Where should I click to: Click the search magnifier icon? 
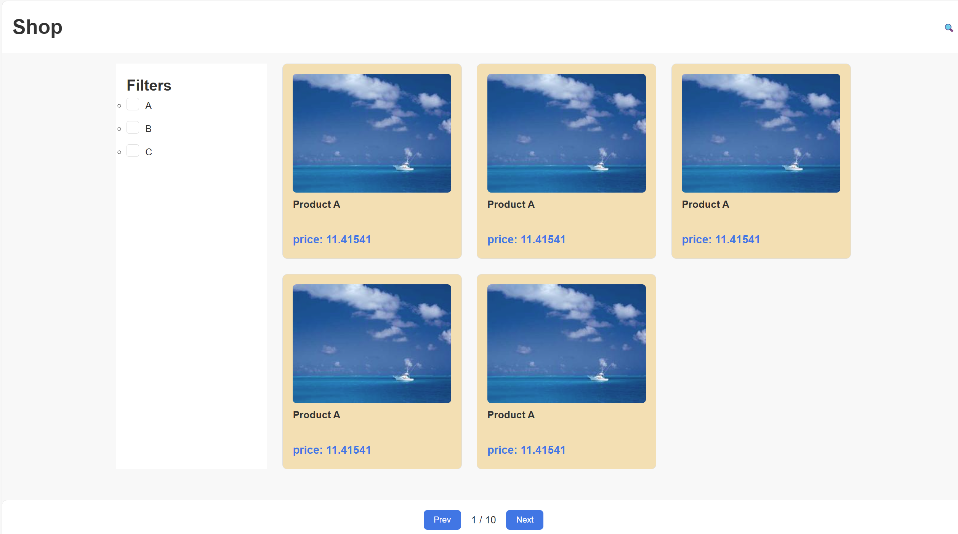coord(948,28)
